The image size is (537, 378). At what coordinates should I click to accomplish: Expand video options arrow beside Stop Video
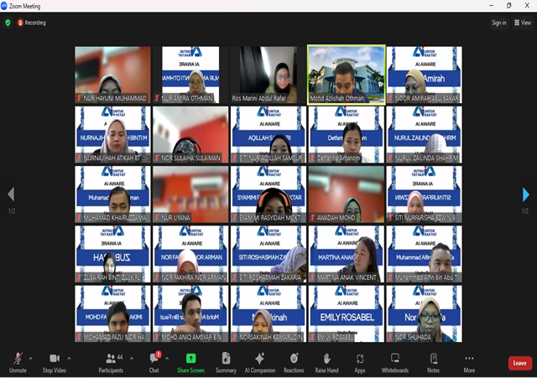pos(69,358)
